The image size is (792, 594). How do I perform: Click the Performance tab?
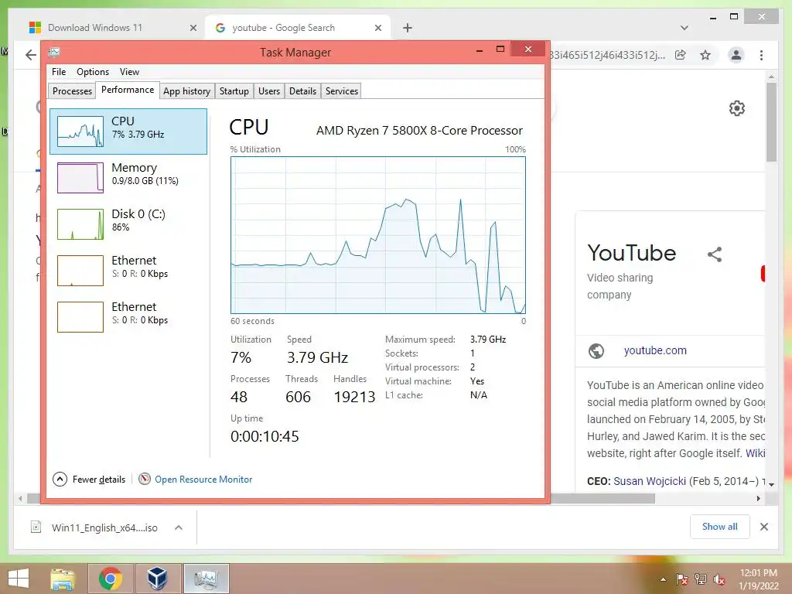pos(128,90)
